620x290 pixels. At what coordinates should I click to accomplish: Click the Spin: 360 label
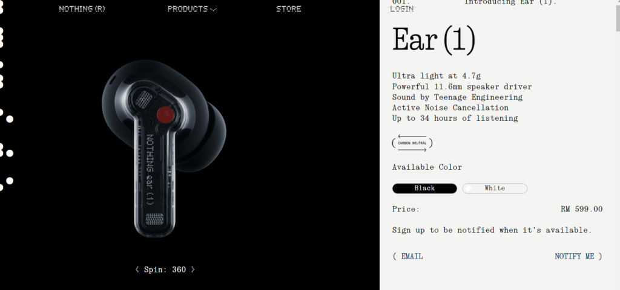pyautogui.click(x=165, y=269)
